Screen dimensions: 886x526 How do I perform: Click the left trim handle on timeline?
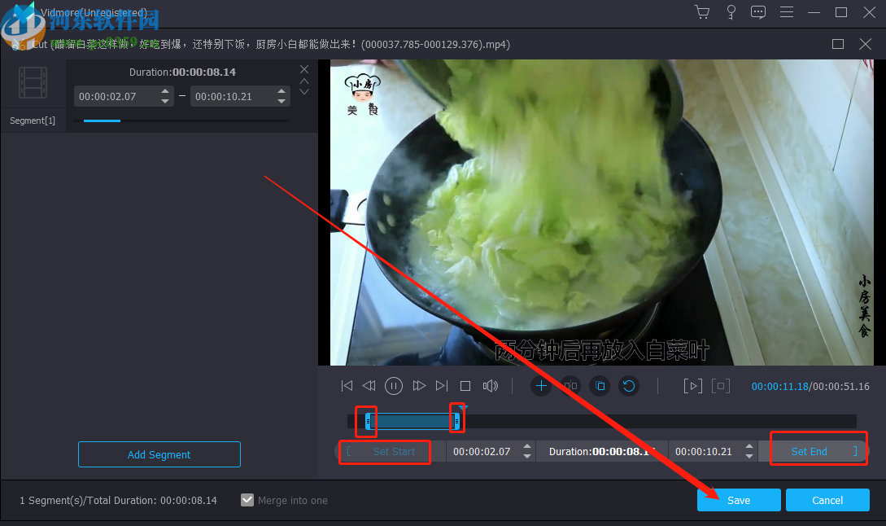[x=368, y=421]
